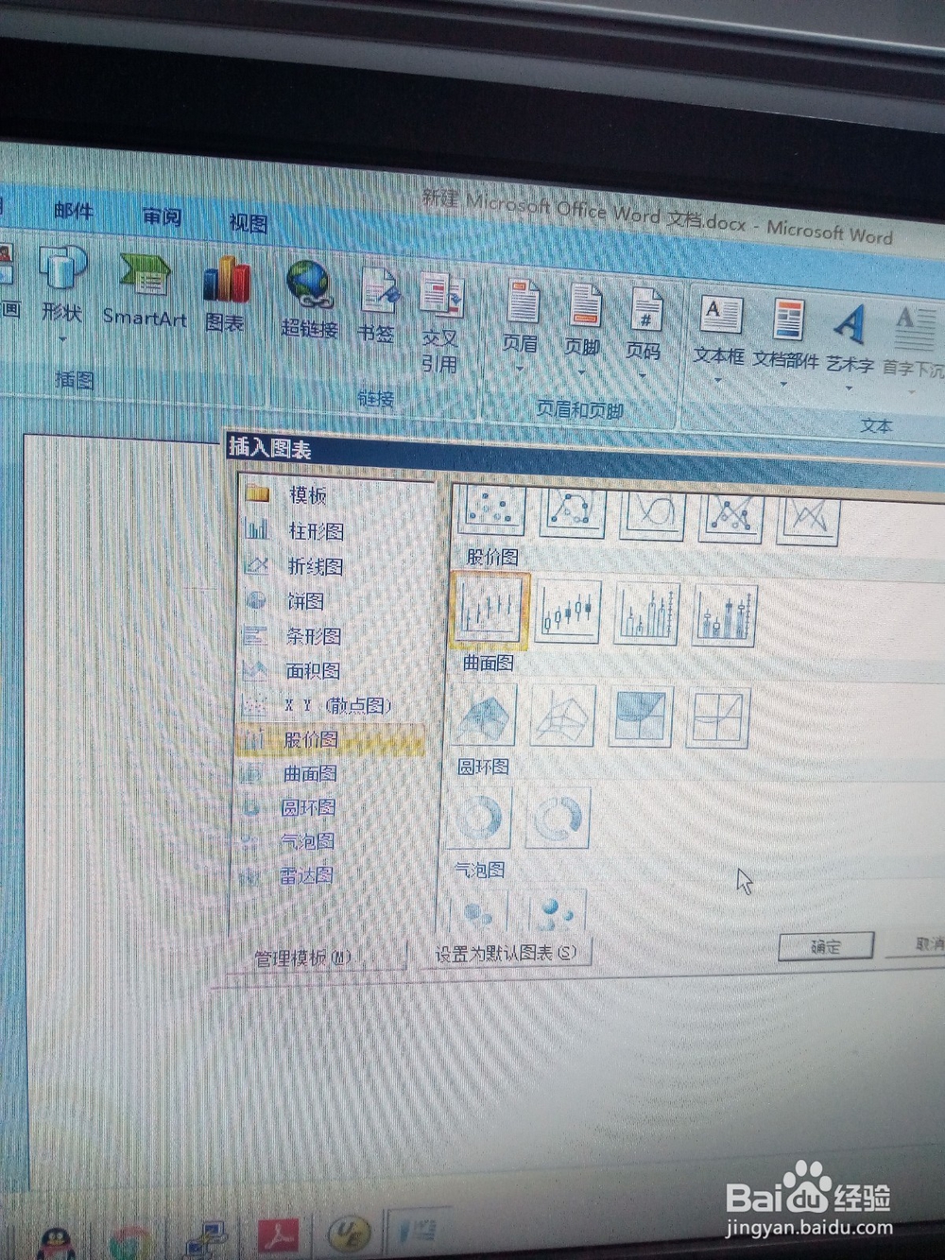The height and width of the screenshot is (1260, 945).
Task: Pick the High-Low-Close stock chart
Action: [x=490, y=610]
